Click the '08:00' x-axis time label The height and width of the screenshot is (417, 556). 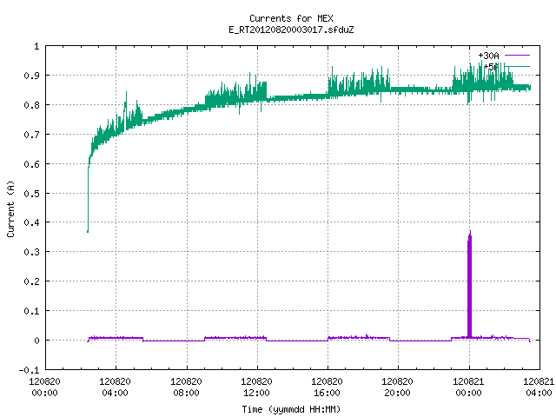(186, 393)
